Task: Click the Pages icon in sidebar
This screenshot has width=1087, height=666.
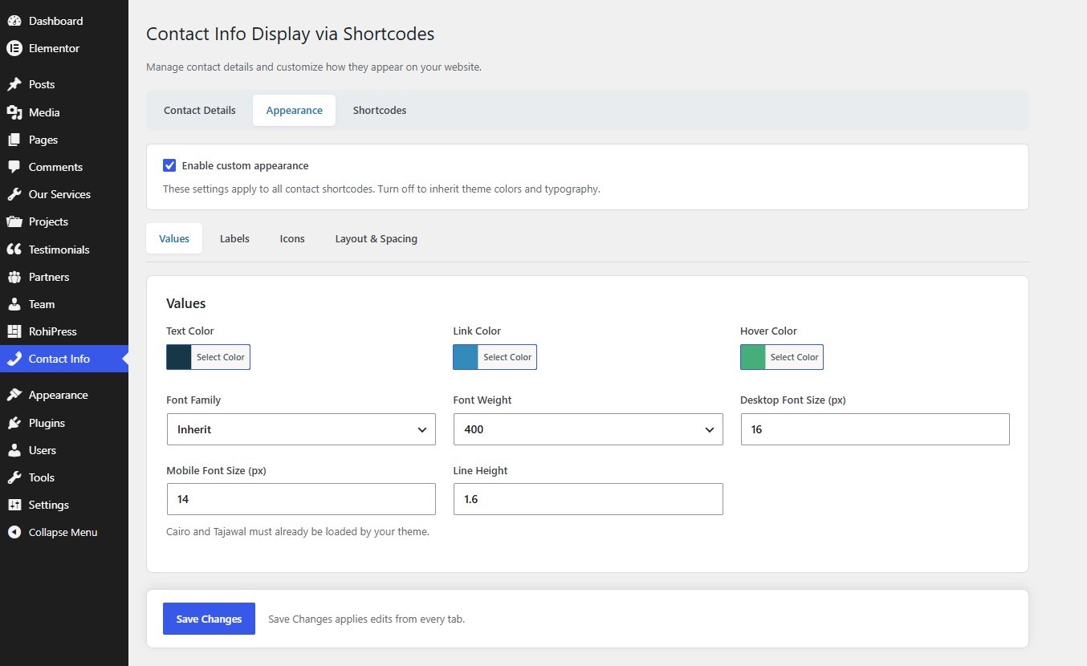Action: pos(14,140)
